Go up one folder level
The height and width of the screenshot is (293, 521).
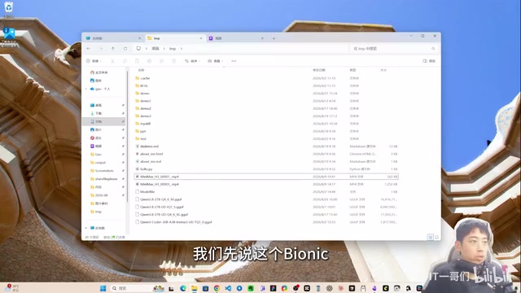point(113,49)
